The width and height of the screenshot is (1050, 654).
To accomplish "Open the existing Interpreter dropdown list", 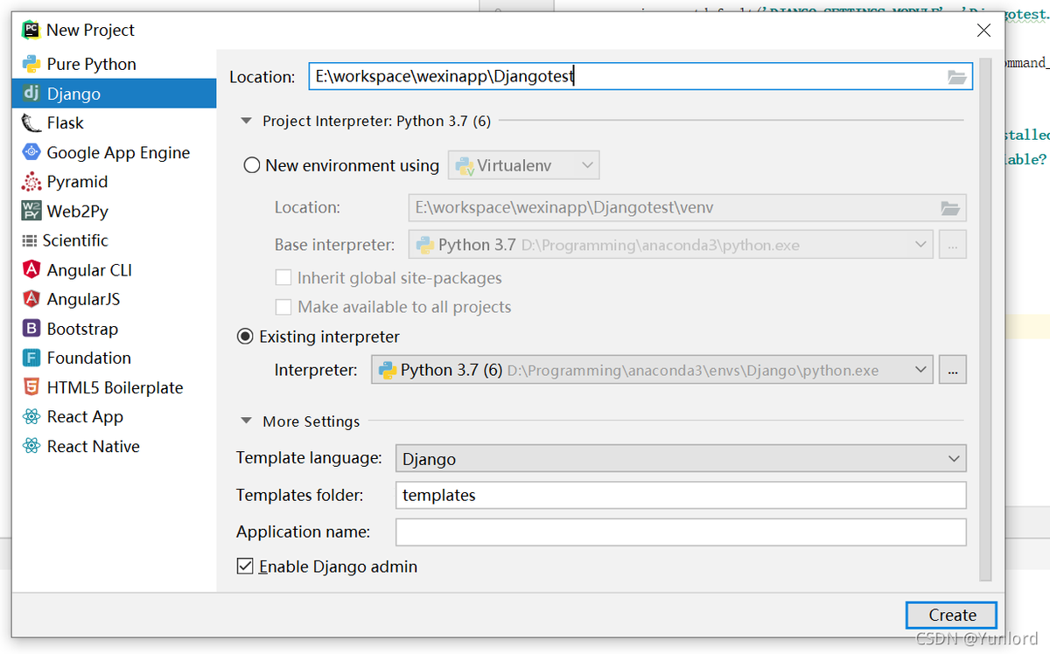I will [x=920, y=370].
